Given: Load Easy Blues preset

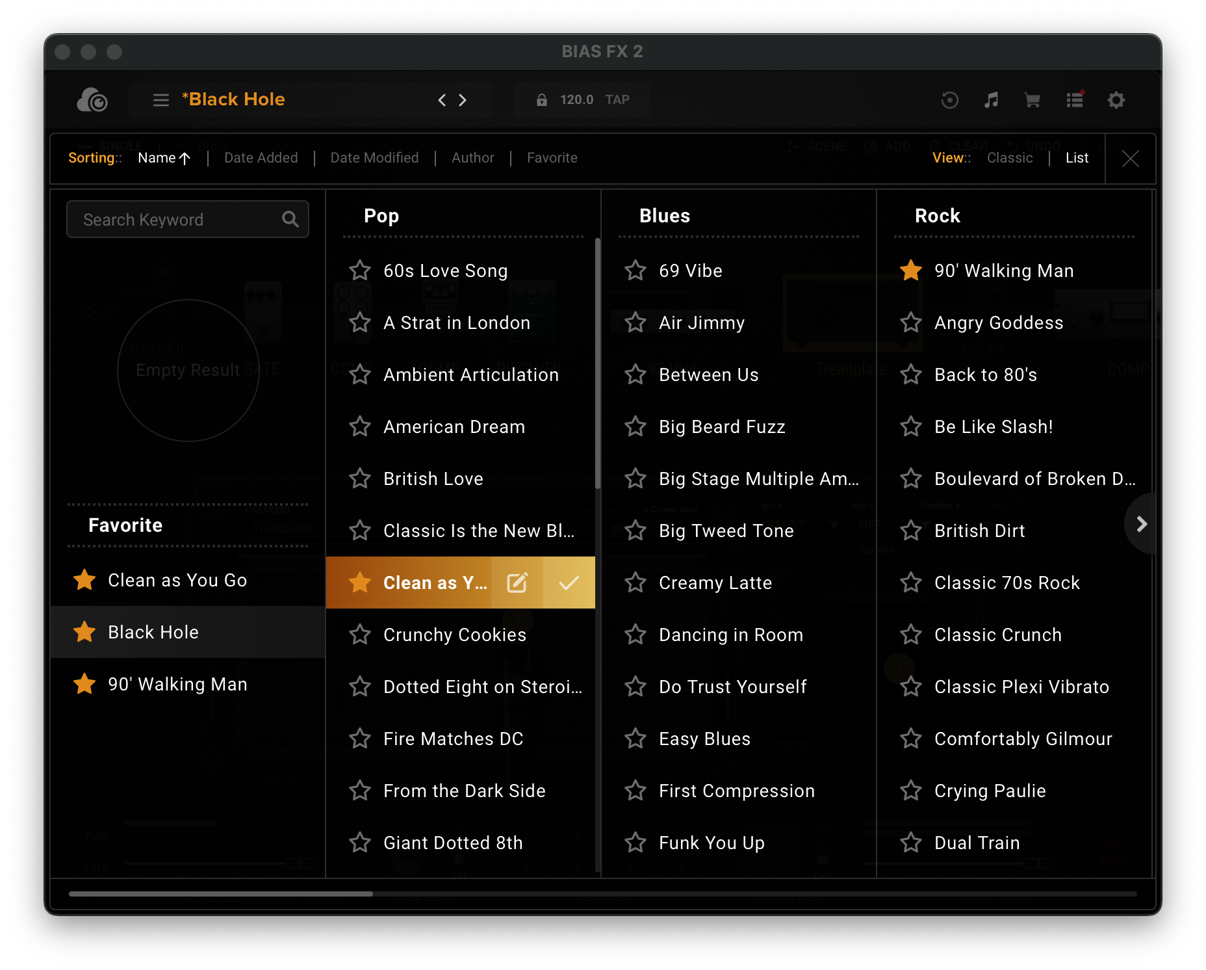Looking at the screenshot, I should 739,739.
